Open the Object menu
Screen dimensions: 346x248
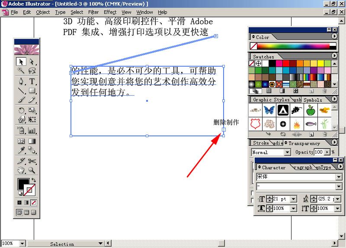(43, 12)
